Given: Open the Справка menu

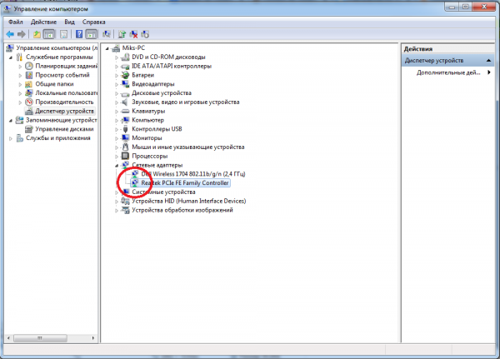Looking at the screenshot, I should point(93,22).
